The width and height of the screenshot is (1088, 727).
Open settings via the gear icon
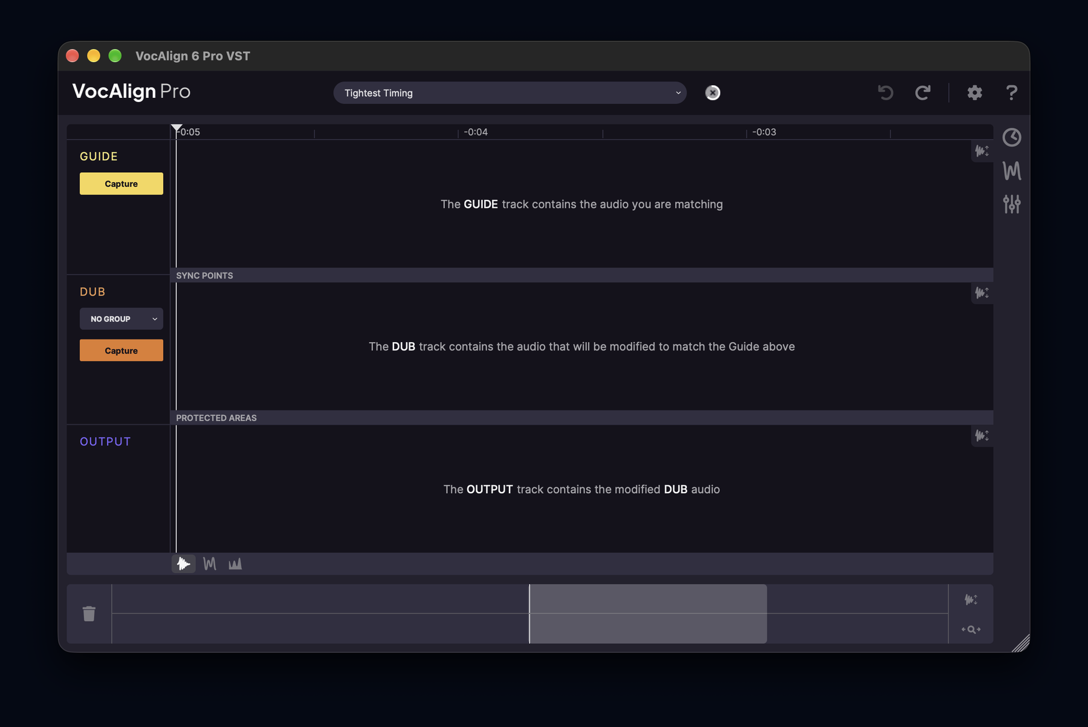pos(974,92)
